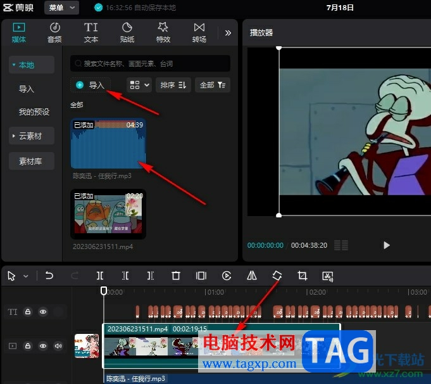
Task: Click the TI text track icon
Action: point(13,312)
